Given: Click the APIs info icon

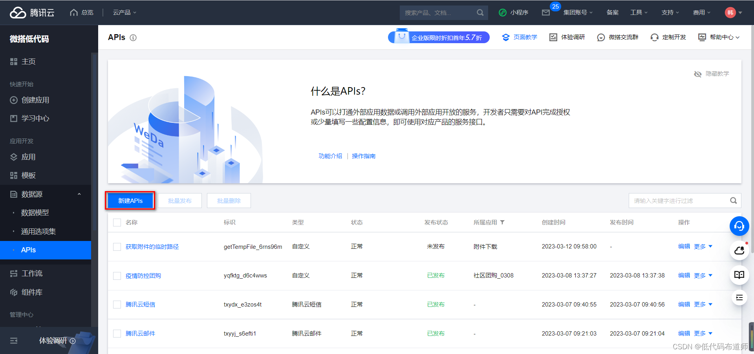Looking at the screenshot, I should [x=133, y=38].
